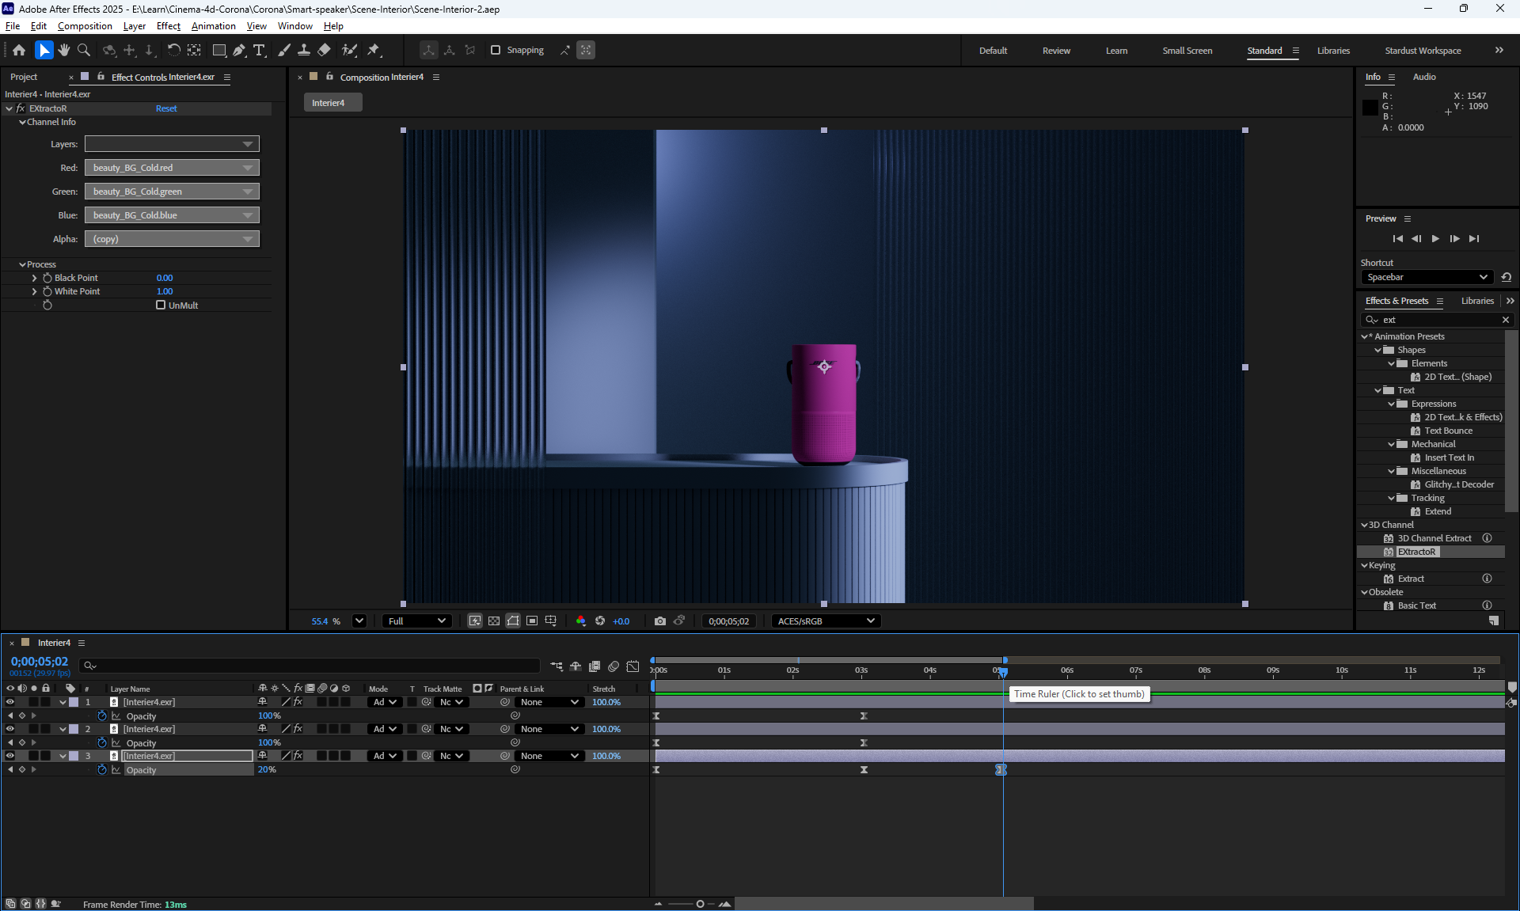
Task: Open the Full resolution dropdown
Action: point(416,621)
